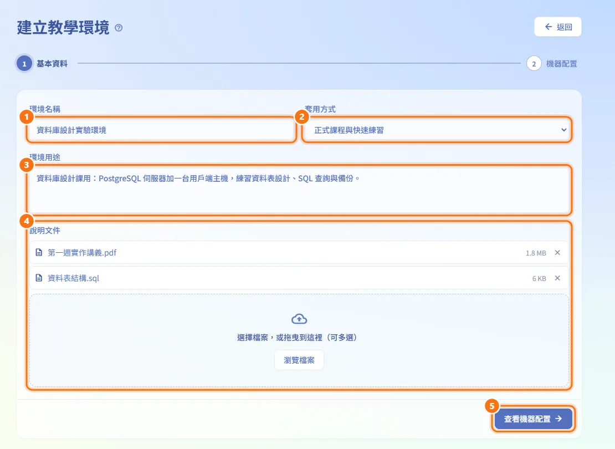Select step 1 基本資料 in the stepper

coord(42,64)
